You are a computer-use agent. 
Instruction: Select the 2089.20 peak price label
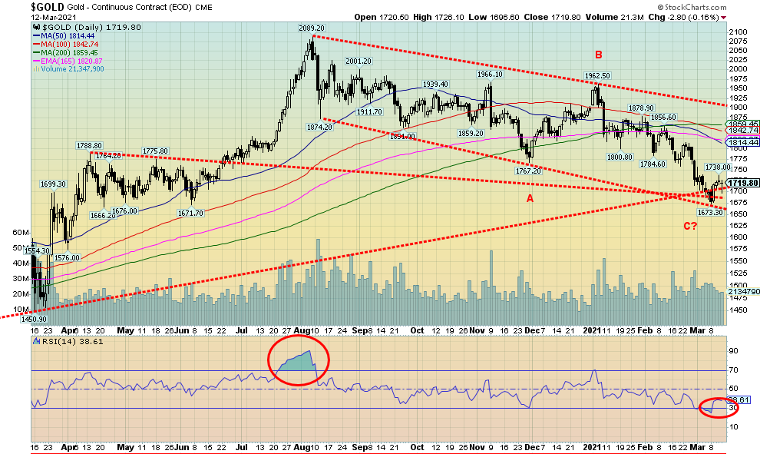click(x=313, y=28)
